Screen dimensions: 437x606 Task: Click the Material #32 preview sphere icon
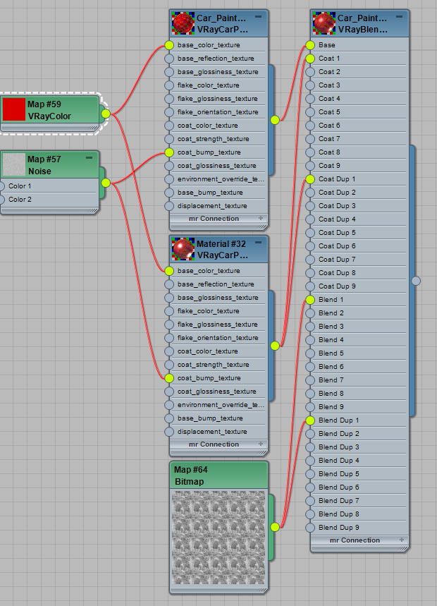(183, 250)
